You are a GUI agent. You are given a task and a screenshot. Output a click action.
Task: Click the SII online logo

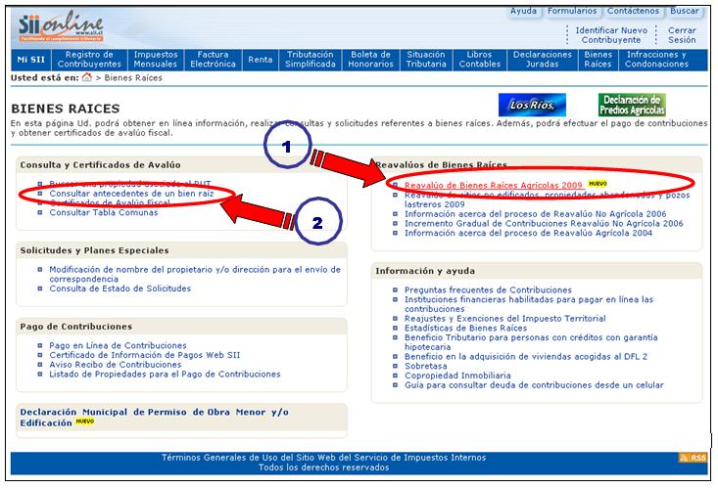pyautogui.click(x=61, y=27)
